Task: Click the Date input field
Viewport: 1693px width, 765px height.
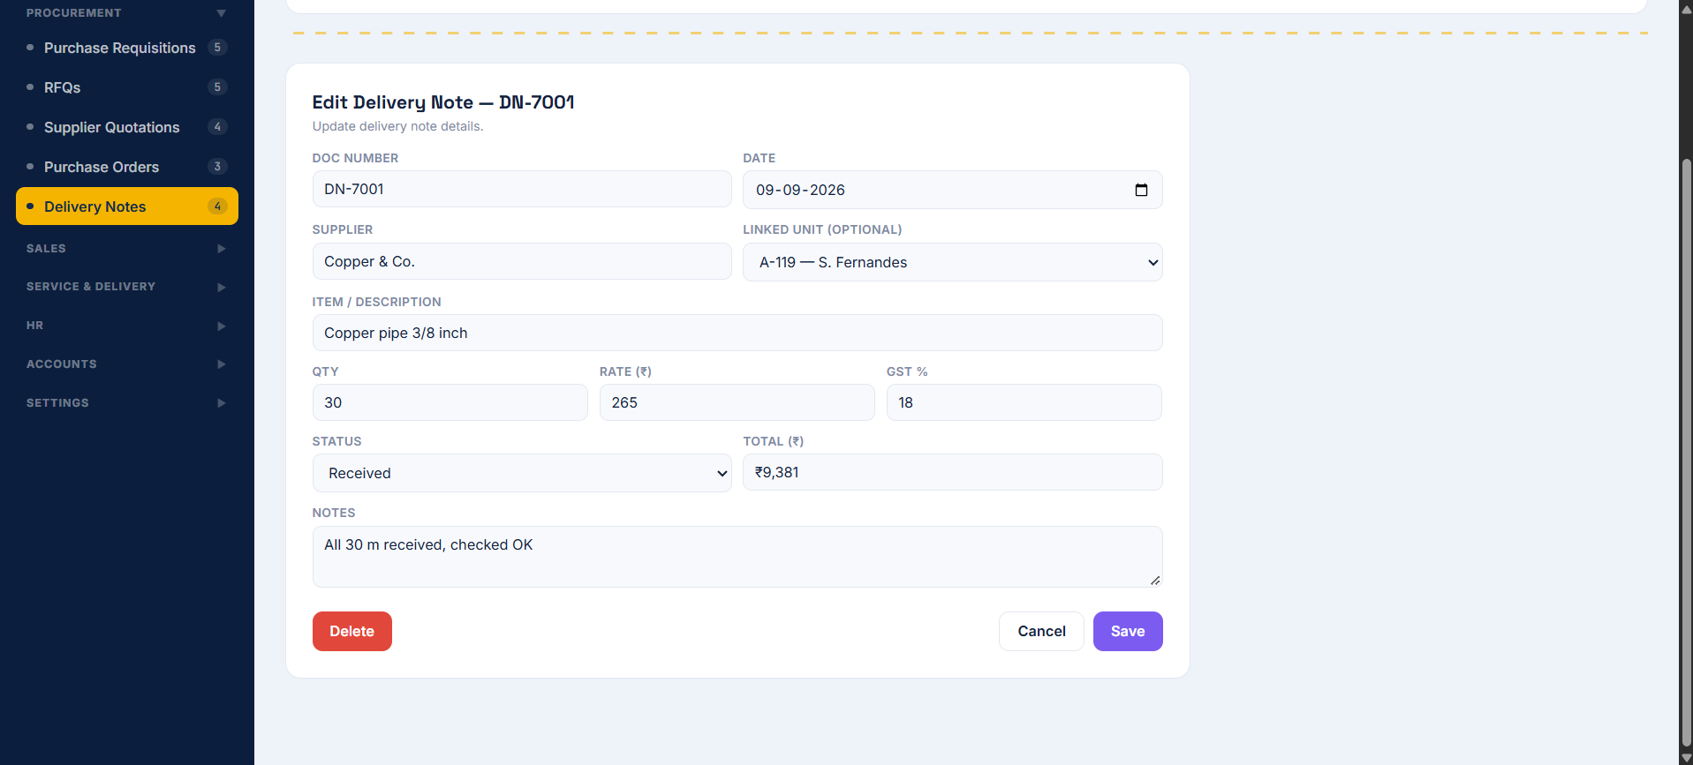Action: pos(952,190)
